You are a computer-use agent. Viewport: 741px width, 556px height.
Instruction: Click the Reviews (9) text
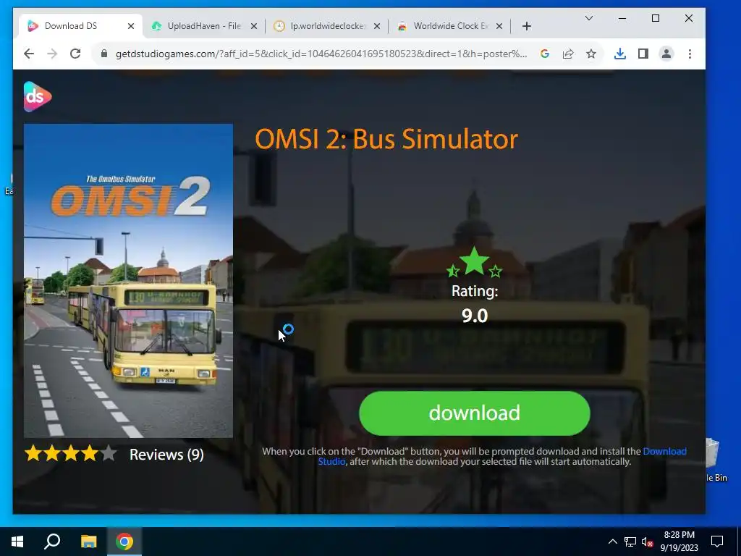166,455
